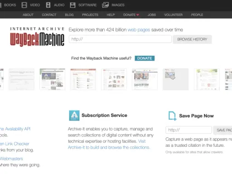Click the Subscription Service heading
The height and width of the screenshot is (174, 232).
pos(104,116)
